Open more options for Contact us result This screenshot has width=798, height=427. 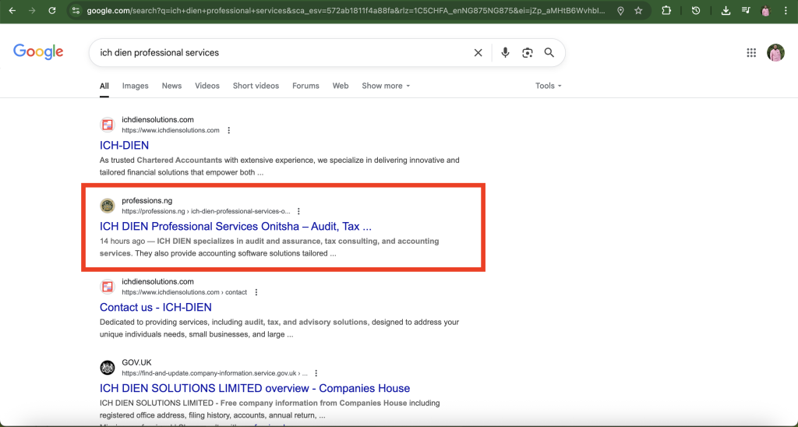256,292
